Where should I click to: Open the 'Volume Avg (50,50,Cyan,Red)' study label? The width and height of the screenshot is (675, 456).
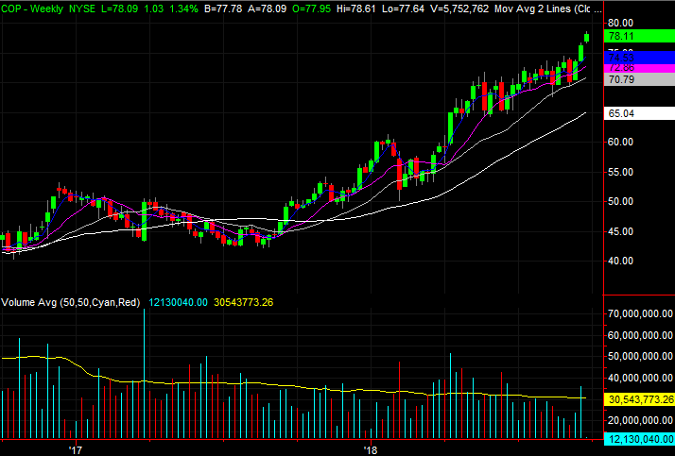tap(71, 302)
